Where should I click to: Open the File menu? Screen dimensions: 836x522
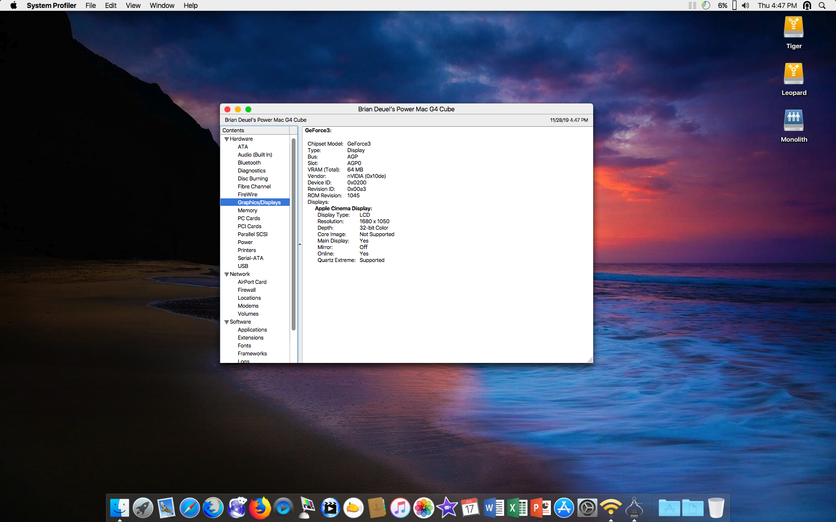click(91, 5)
